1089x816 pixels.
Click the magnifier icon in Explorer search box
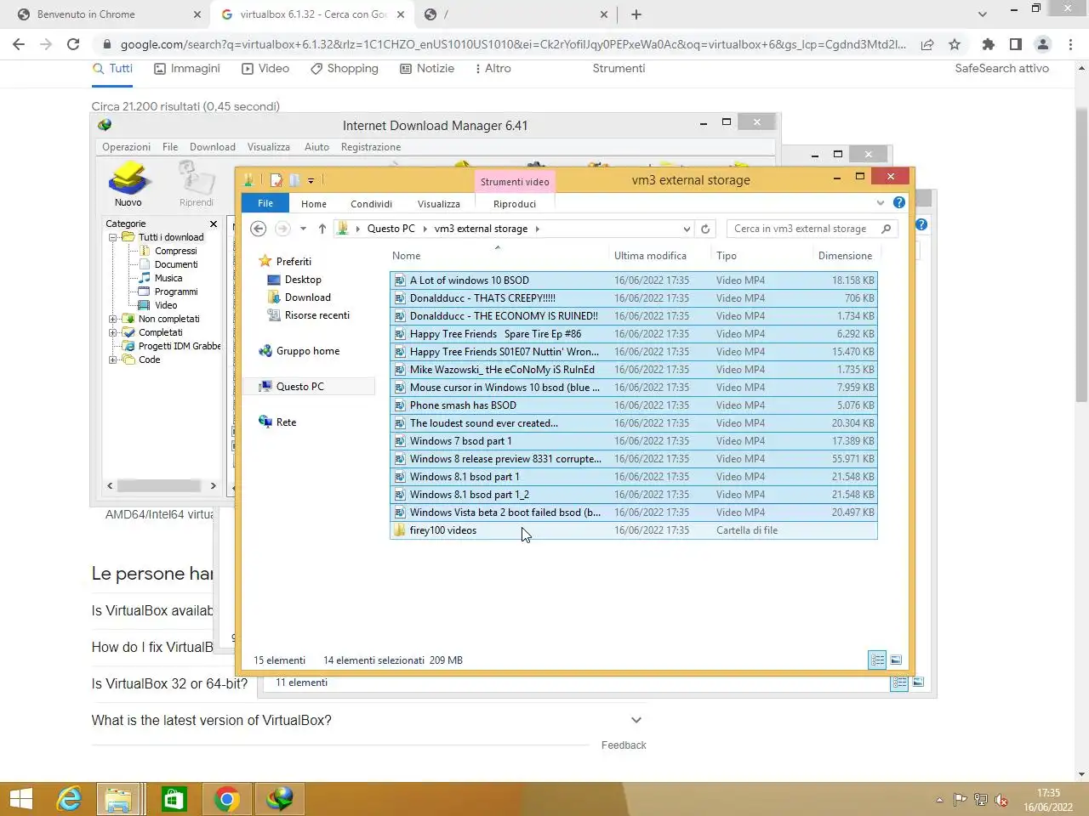[887, 229]
